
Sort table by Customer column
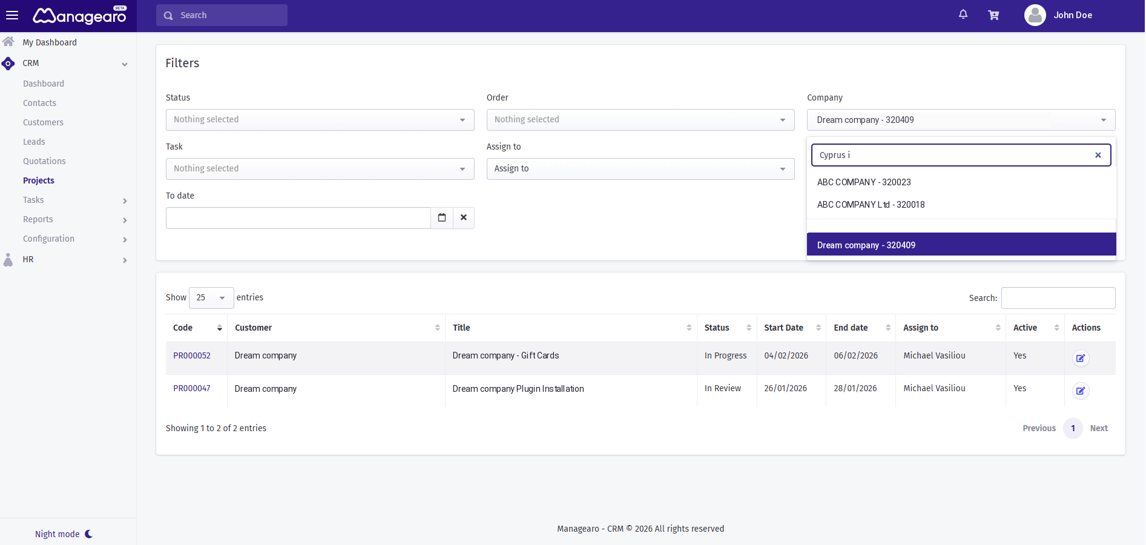[x=336, y=328]
